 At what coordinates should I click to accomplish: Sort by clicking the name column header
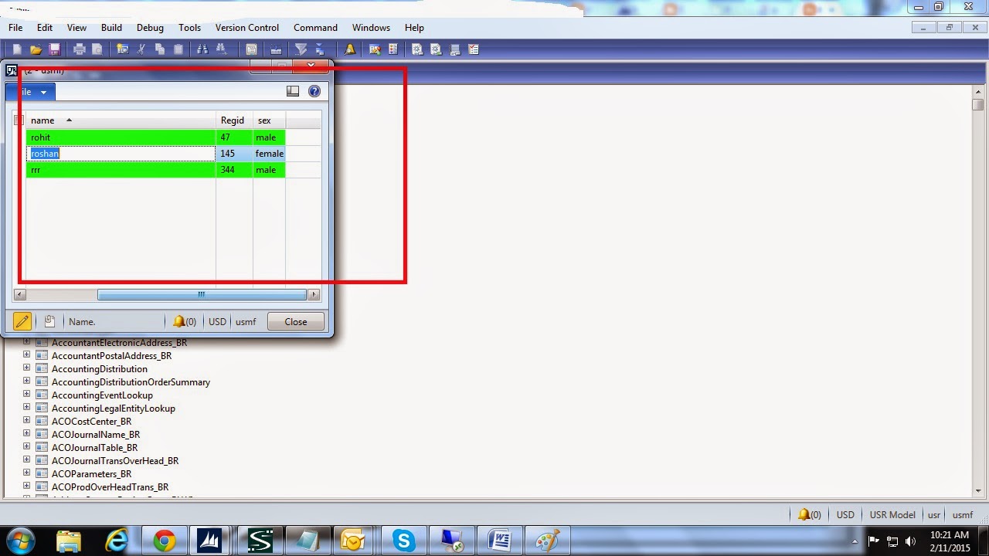point(43,120)
